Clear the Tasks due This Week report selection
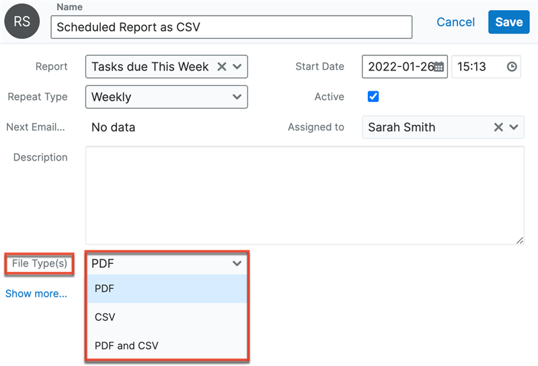Image resolution: width=538 pixels, height=366 pixels. coord(221,67)
